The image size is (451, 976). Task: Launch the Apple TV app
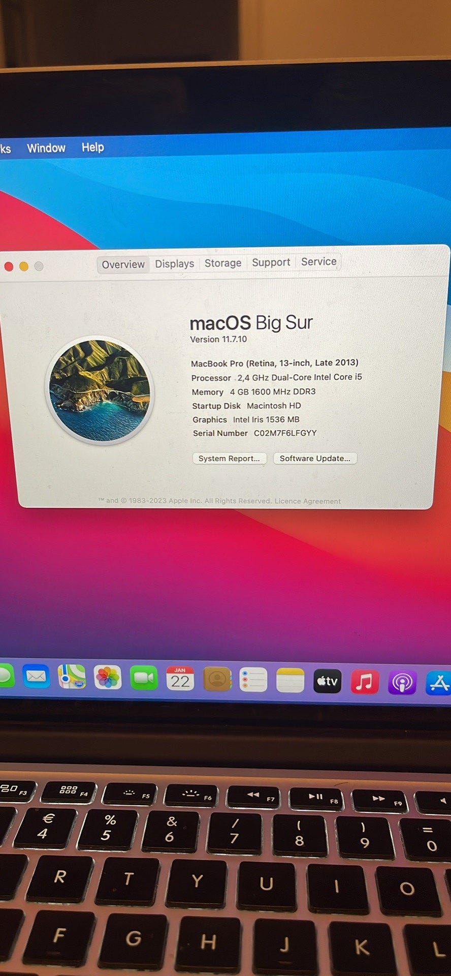328,681
